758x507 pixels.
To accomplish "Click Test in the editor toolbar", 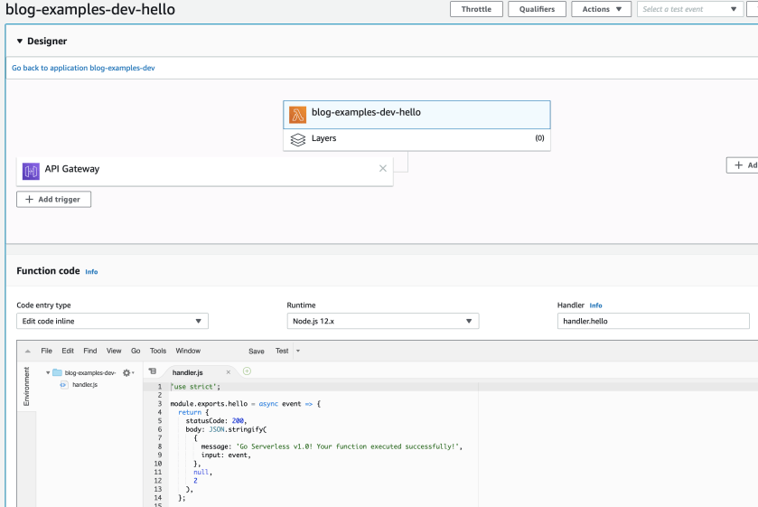I will (282, 351).
